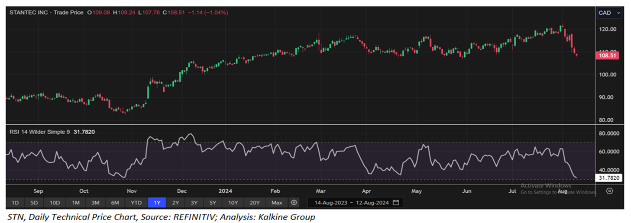
Task: Select the 20Y range
Action: coord(255,203)
